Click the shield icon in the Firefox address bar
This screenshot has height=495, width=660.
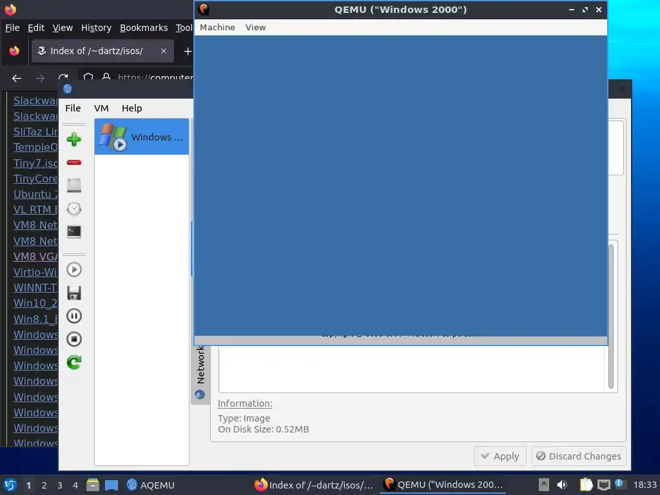point(88,77)
